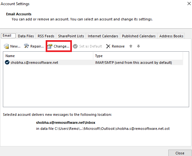Image resolution: width=192 pixels, height=156 pixels.
Task: Go to the SharePoint Lists tab
Action: click(x=71, y=36)
